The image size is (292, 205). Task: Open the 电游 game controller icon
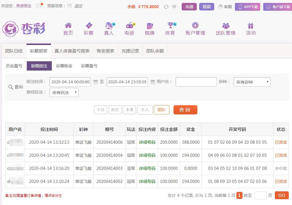pos(129,26)
